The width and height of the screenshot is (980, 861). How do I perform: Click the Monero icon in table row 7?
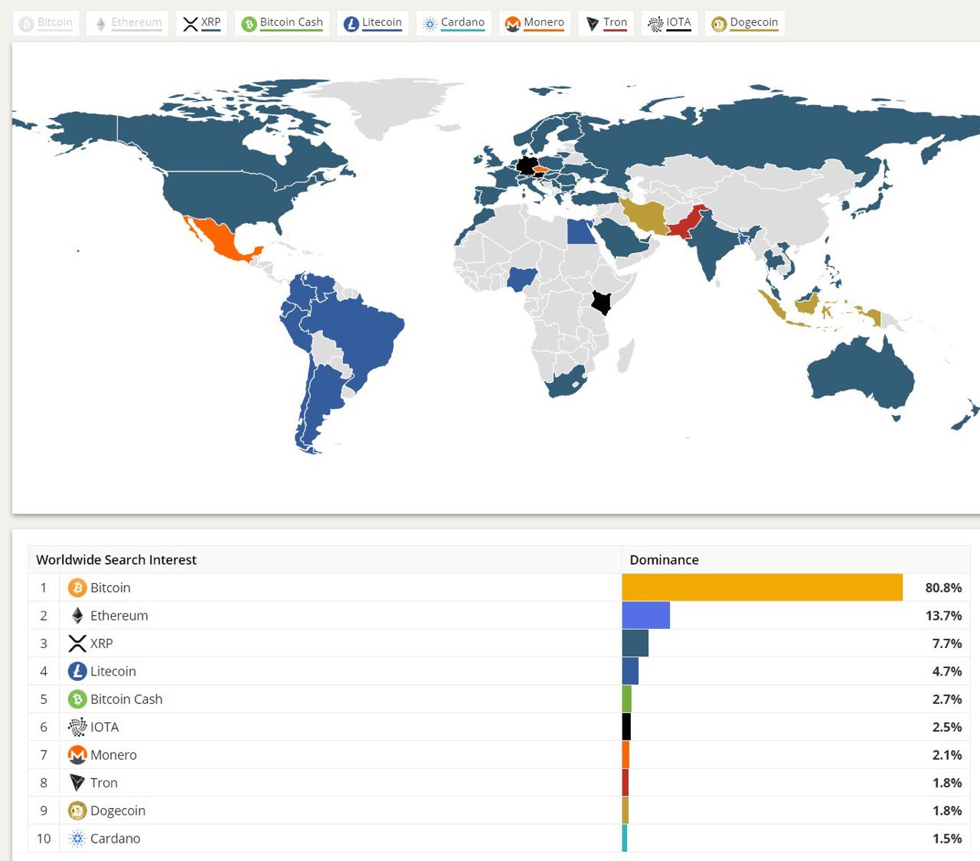click(x=77, y=755)
